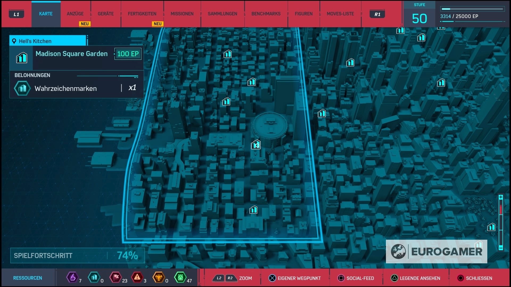Screen dimensions: 511x287
Task: Open the SOCIAL-FEED
Action: coord(360,278)
